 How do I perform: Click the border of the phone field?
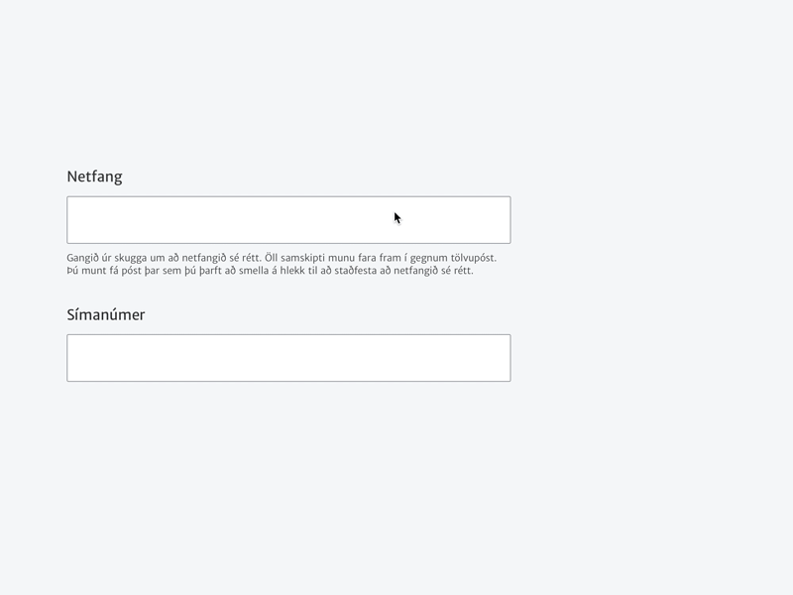(287, 335)
